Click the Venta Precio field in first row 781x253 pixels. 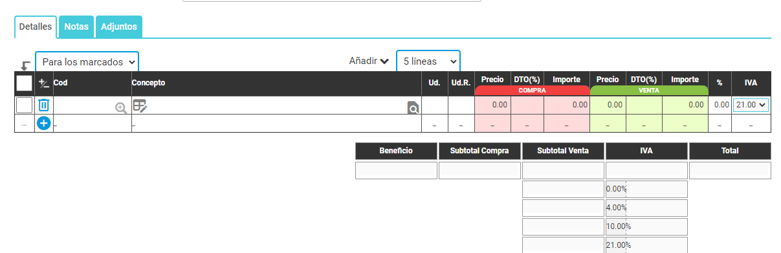click(608, 105)
